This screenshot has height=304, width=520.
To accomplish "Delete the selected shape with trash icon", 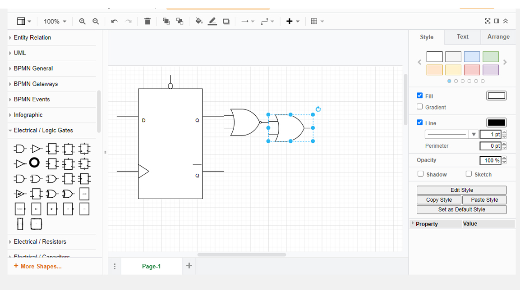I will [x=147, y=21].
